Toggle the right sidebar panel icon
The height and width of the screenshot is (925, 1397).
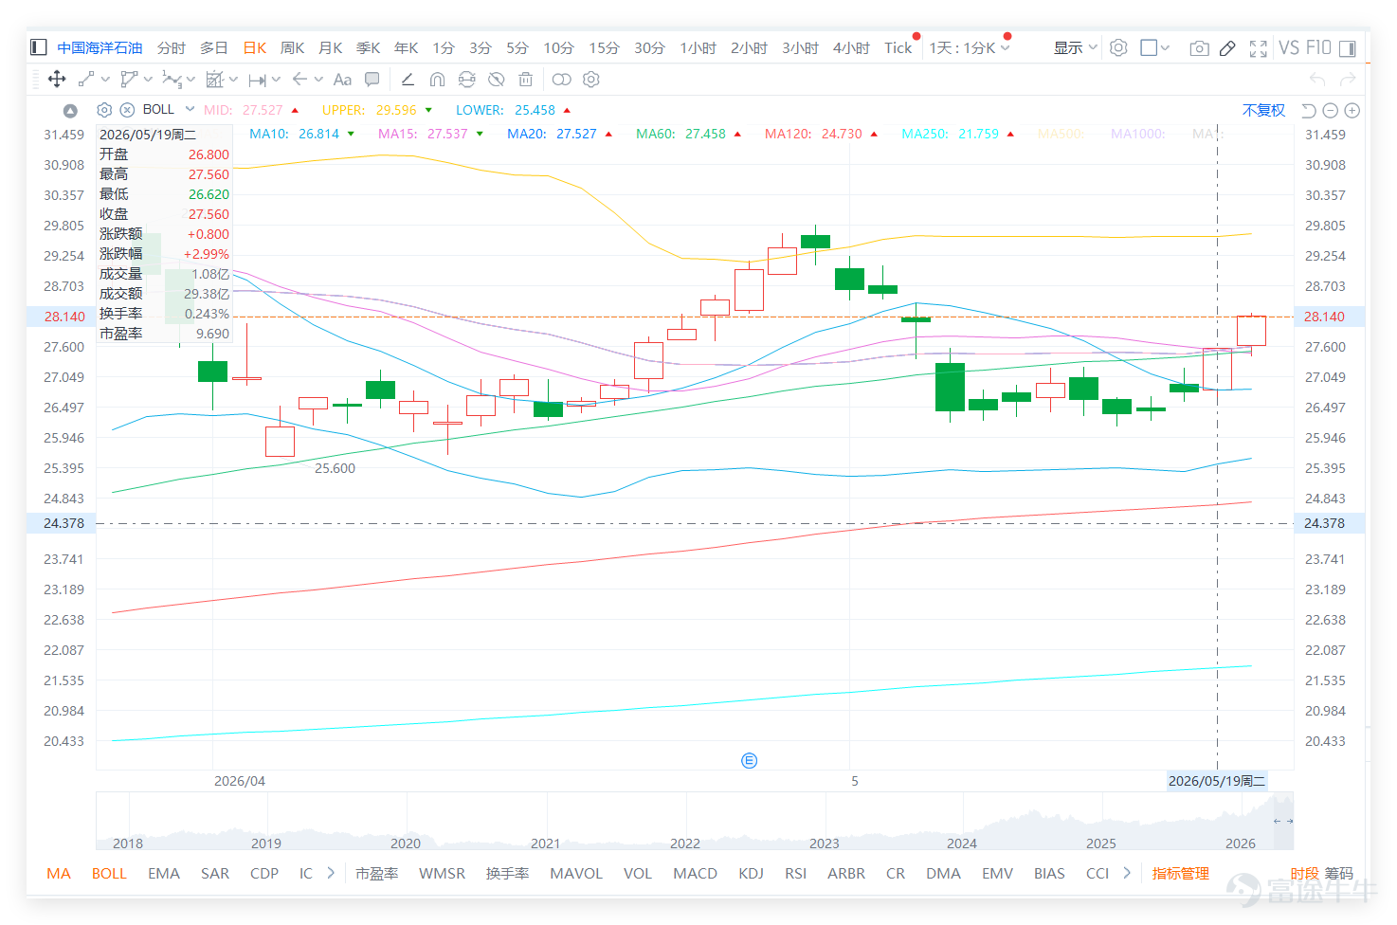(x=1348, y=48)
